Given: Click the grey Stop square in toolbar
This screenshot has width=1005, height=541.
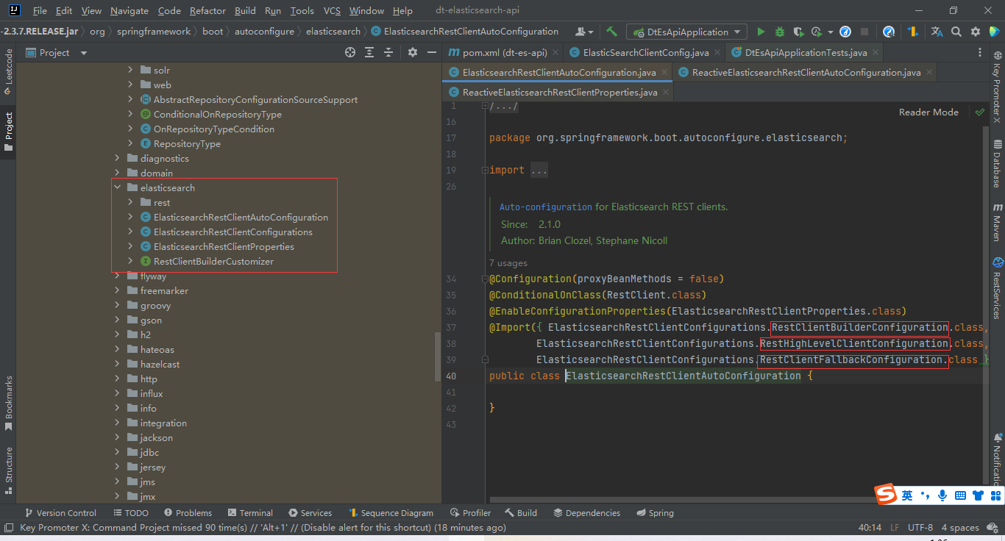Looking at the screenshot, I should tap(864, 32).
